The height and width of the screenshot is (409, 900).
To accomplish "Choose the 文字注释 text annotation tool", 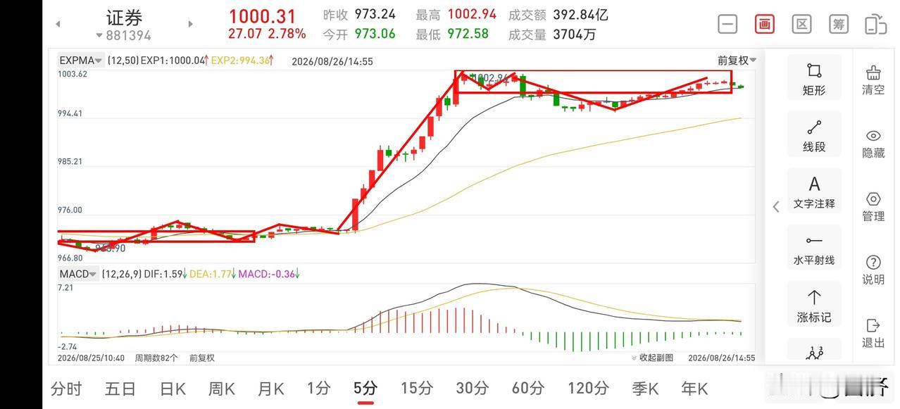I will (x=814, y=191).
